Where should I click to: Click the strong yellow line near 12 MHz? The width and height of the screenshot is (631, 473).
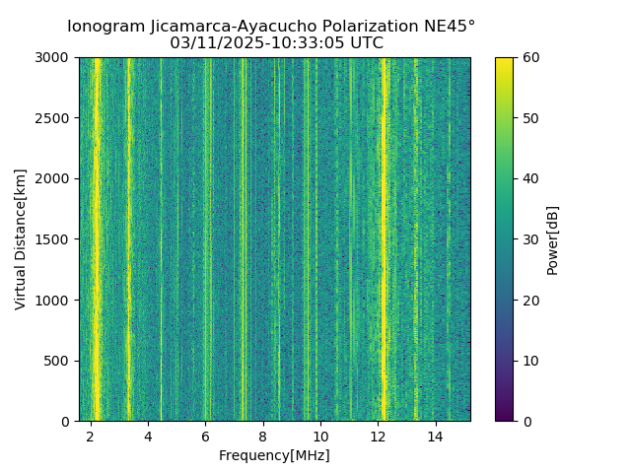coord(384,239)
